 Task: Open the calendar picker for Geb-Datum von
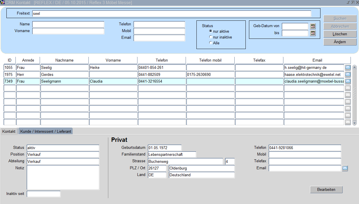point(313,26)
